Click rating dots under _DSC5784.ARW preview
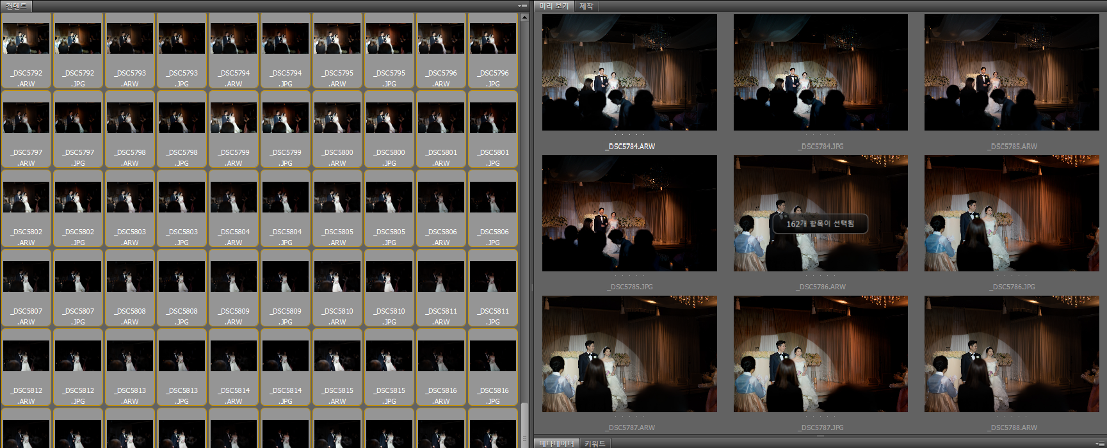The width and height of the screenshot is (1107, 448). (x=629, y=135)
